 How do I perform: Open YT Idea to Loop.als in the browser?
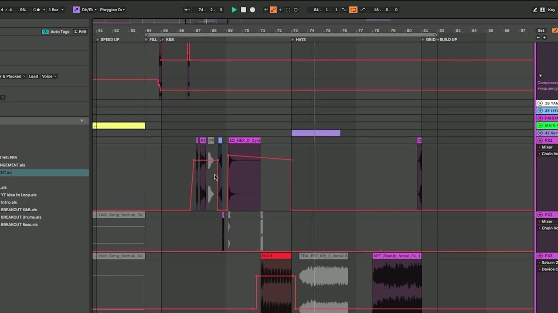click(x=18, y=195)
